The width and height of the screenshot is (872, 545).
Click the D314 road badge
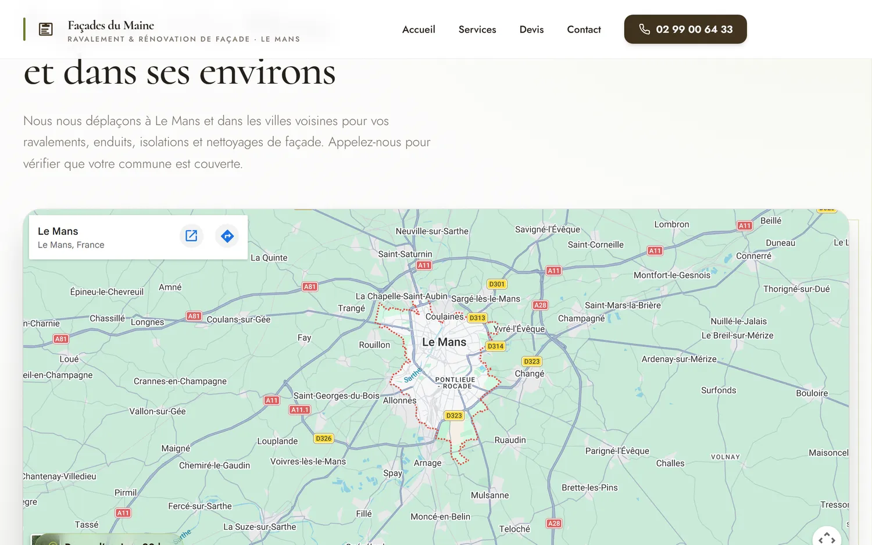495,346
